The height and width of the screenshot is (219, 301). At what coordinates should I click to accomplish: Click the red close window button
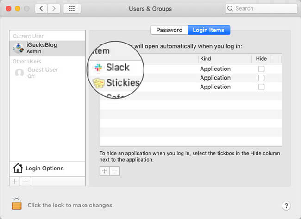(8, 9)
